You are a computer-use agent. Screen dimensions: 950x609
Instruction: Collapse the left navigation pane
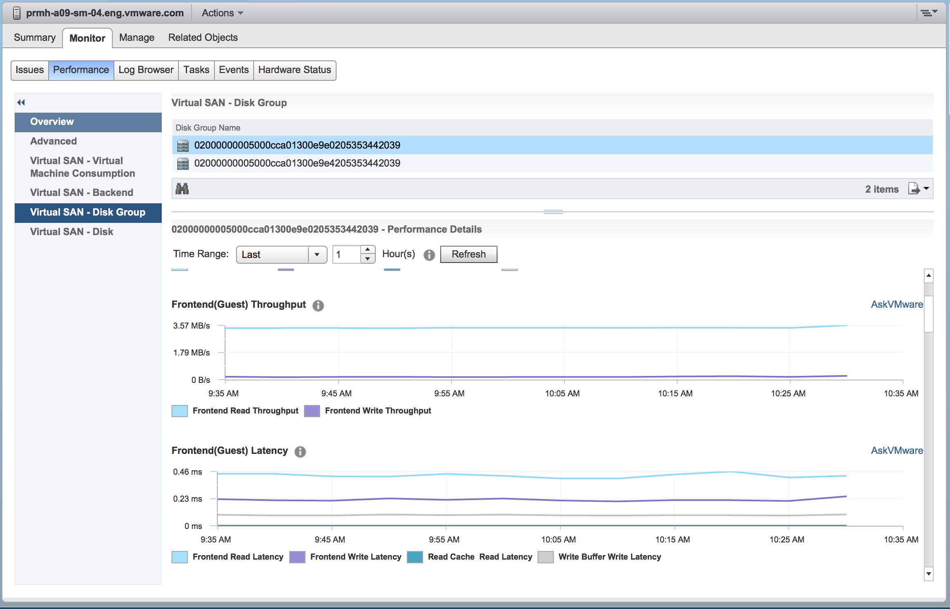click(x=21, y=102)
